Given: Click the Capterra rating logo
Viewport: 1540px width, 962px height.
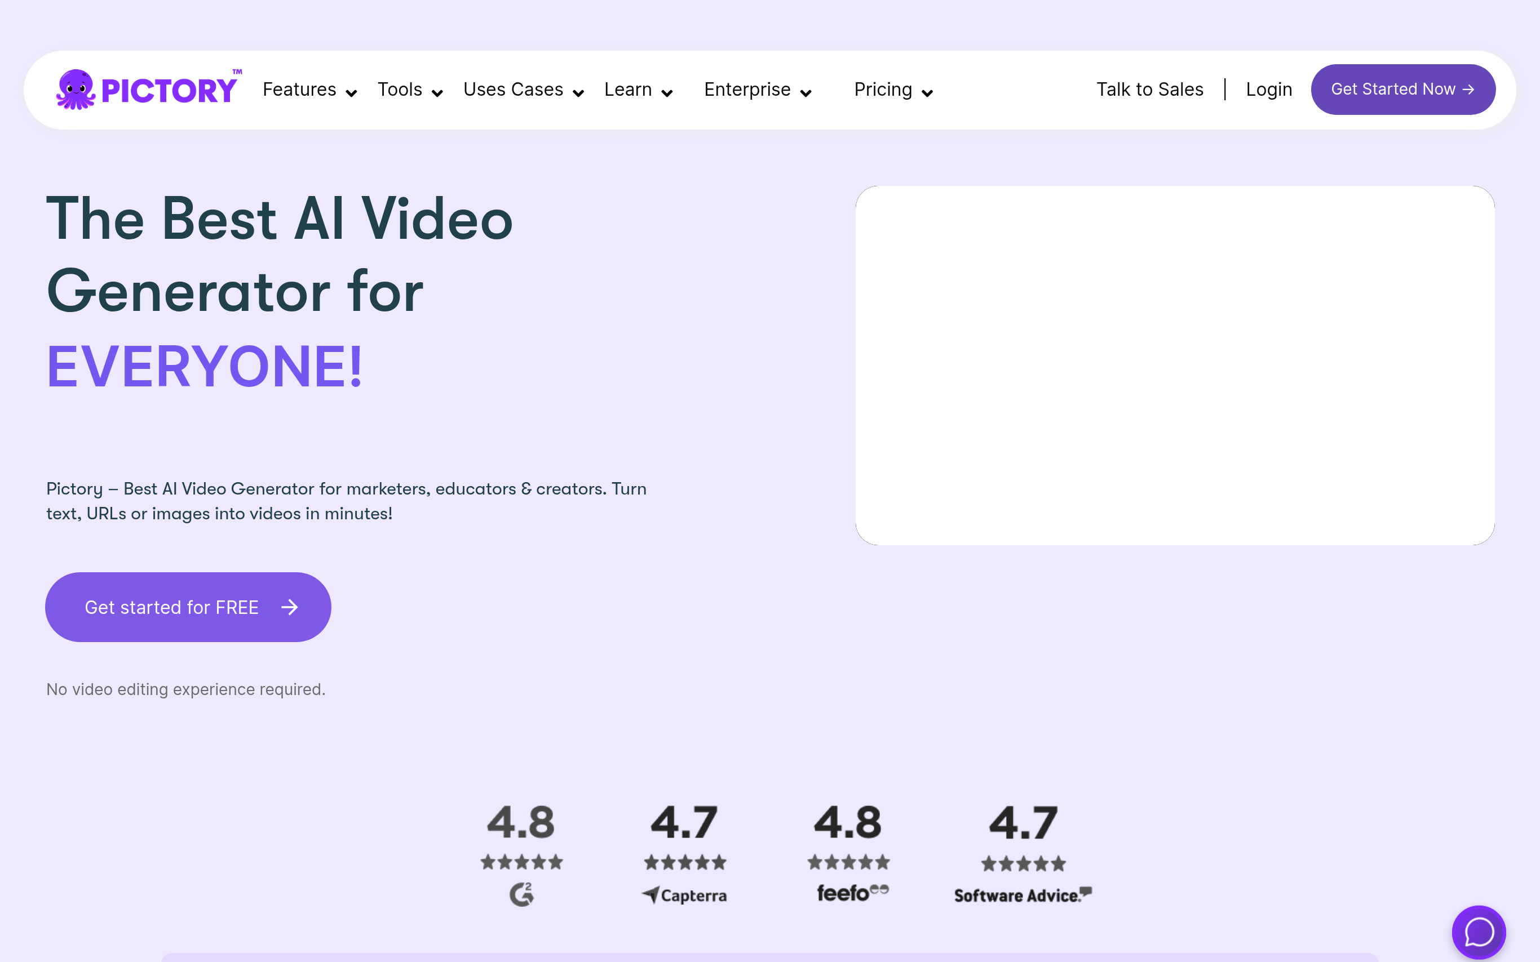Looking at the screenshot, I should tap(684, 895).
